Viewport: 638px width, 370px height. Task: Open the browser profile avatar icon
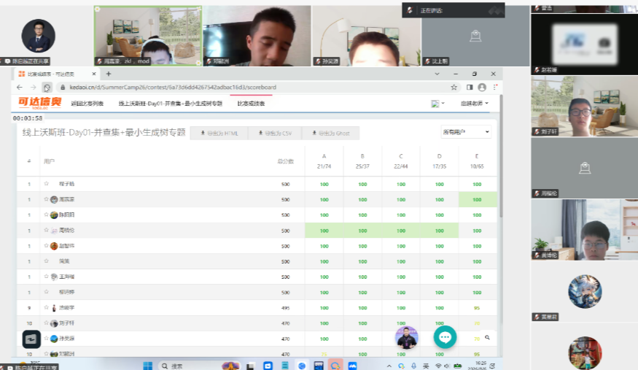pyautogui.click(x=482, y=87)
